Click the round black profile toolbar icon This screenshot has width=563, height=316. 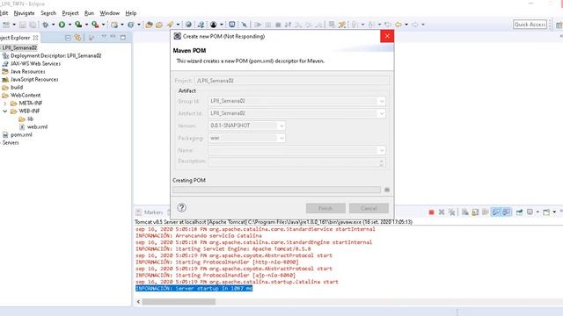click(x=214, y=25)
